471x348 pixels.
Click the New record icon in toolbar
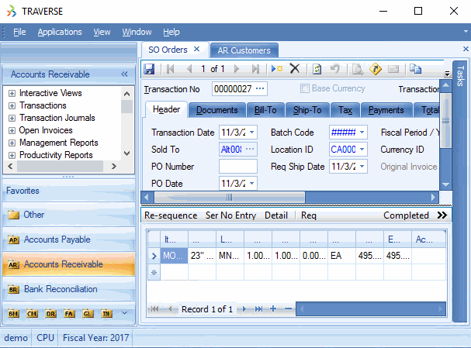277,69
